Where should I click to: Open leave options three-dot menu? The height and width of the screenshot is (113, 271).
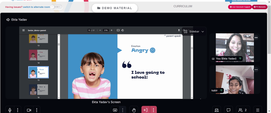[153, 110]
